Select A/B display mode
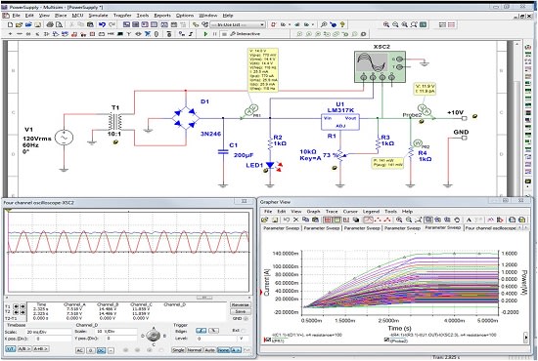Viewport: 538px width, 361px height. click(x=24, y=349)
